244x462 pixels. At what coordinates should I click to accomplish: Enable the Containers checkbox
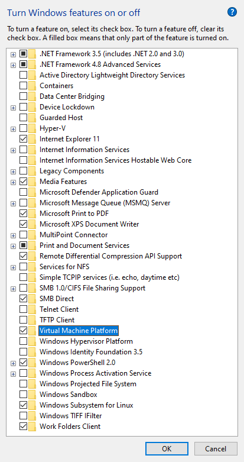click(23, 86)
